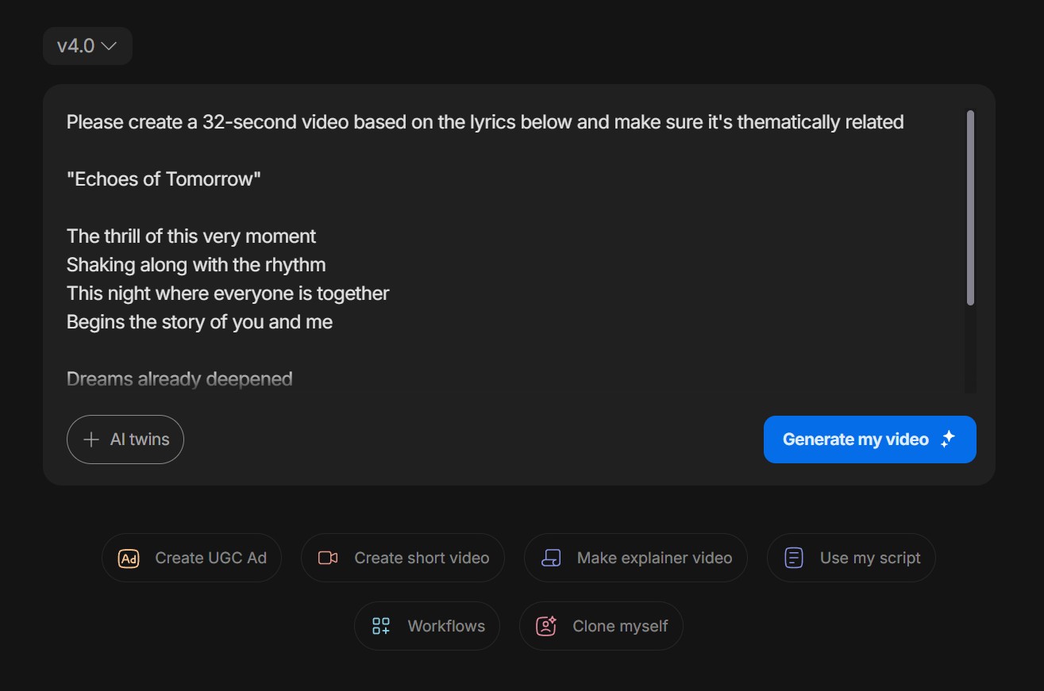The width and height of the screenshot is (1044, 691).
Task: Click the sparkle icon on Generate button
Action: click(947, 440)
